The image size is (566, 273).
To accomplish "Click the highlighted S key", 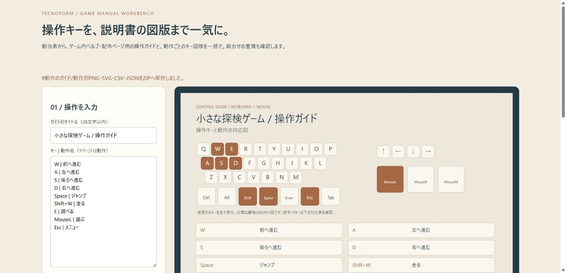I will 221,163.
